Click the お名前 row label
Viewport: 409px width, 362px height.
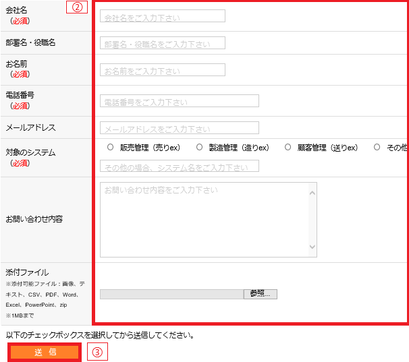(x=16, y=64)
